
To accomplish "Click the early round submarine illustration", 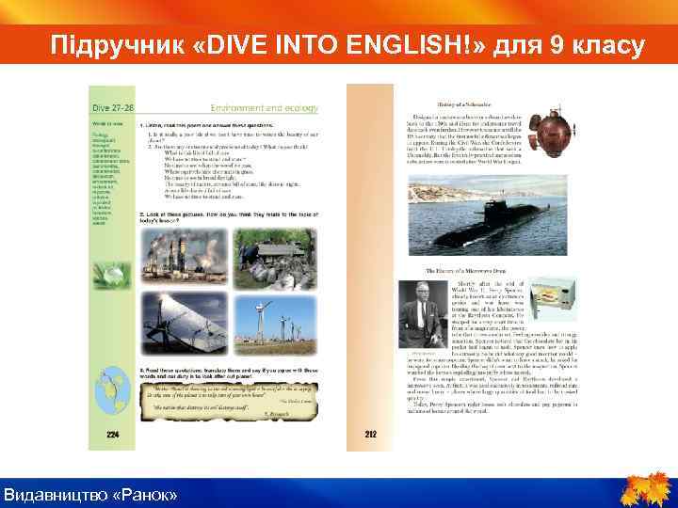I will [x=552, y=131].
